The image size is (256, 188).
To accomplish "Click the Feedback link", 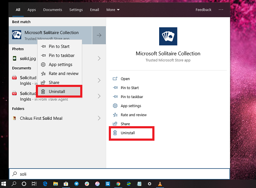I will (204, 10).
